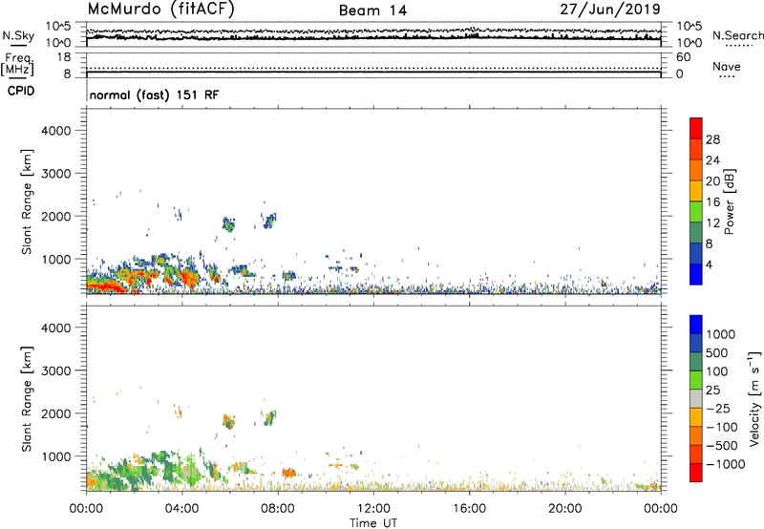The width and height of the screenshot is (764, 529).
Task: Click the 08:00 time axis label
Action: pos(278,509)
